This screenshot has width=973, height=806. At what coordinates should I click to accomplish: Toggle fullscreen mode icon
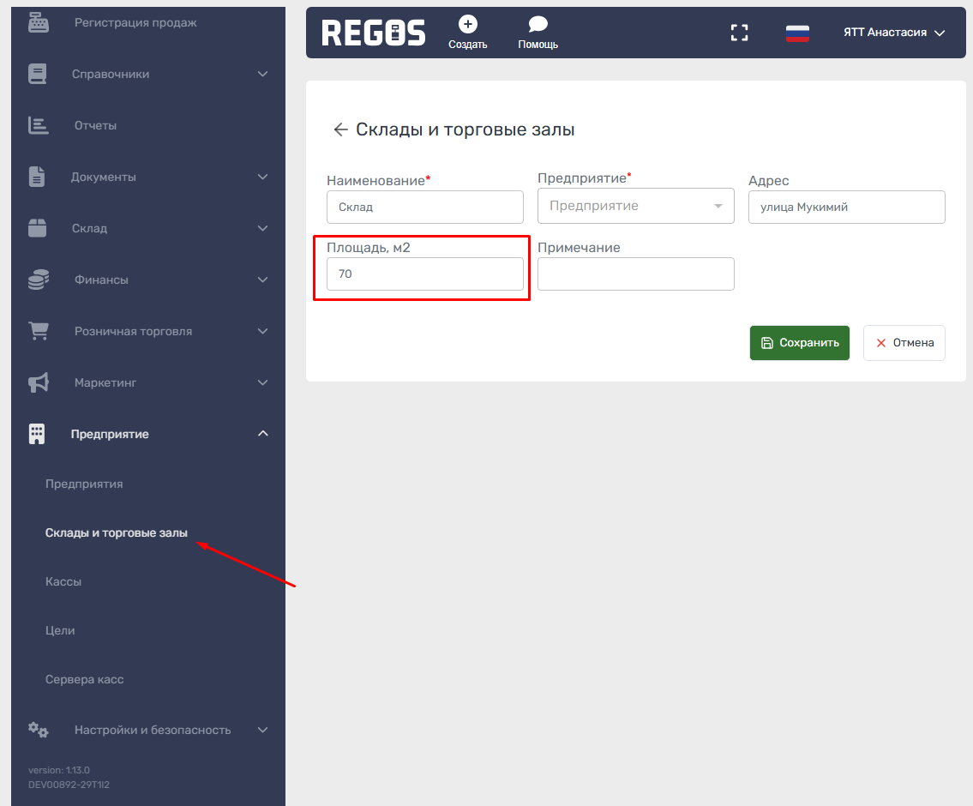pyautogui.click(x=739, y=33)
